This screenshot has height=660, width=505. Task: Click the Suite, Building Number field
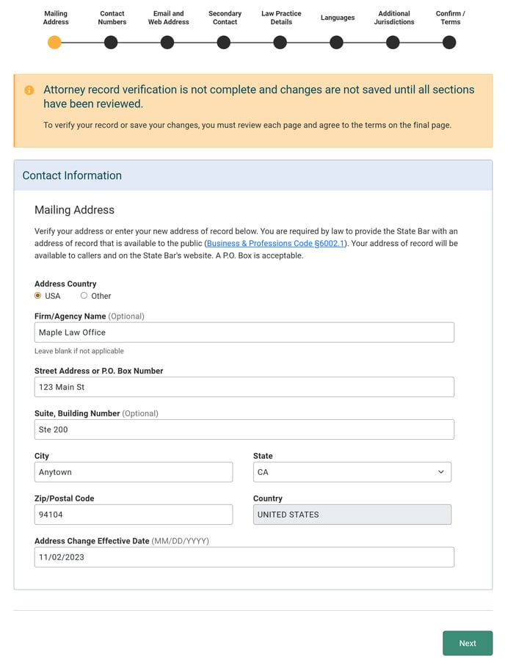pyautogui.click(x=244, y=429)
